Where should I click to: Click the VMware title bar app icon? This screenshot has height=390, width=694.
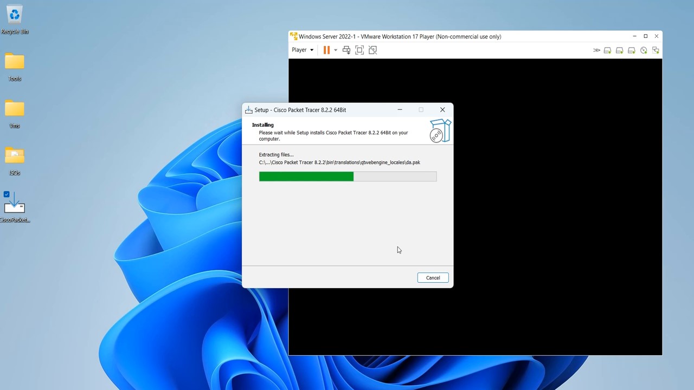pos(294,36)
